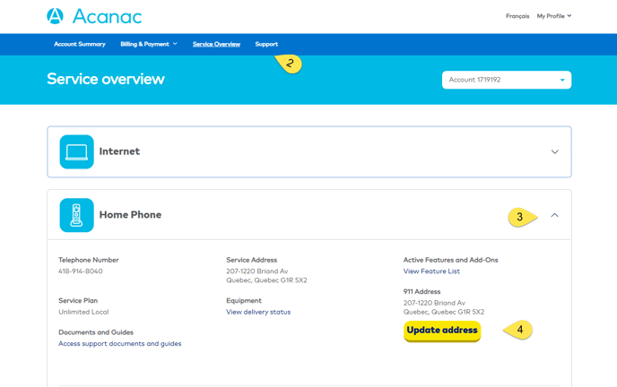Click the Unlimited Local service plan text
Screen dimensions: 617x387
coord(83,312)
